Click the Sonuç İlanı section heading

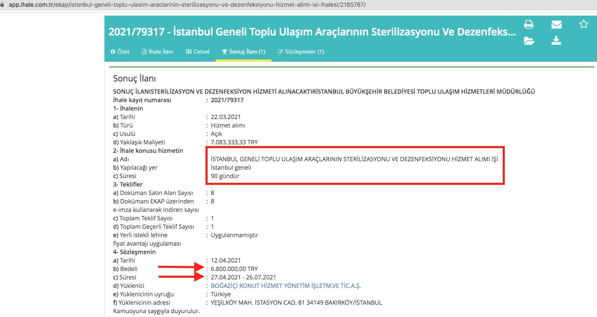click(x=134, y=79)
